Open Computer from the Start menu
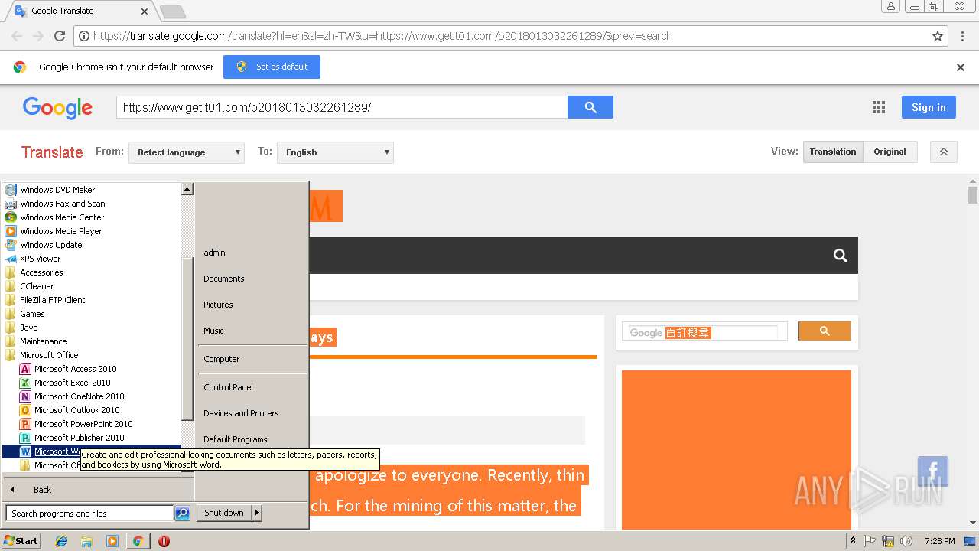Viewport: 979px width, 551px height. (221, 359)
